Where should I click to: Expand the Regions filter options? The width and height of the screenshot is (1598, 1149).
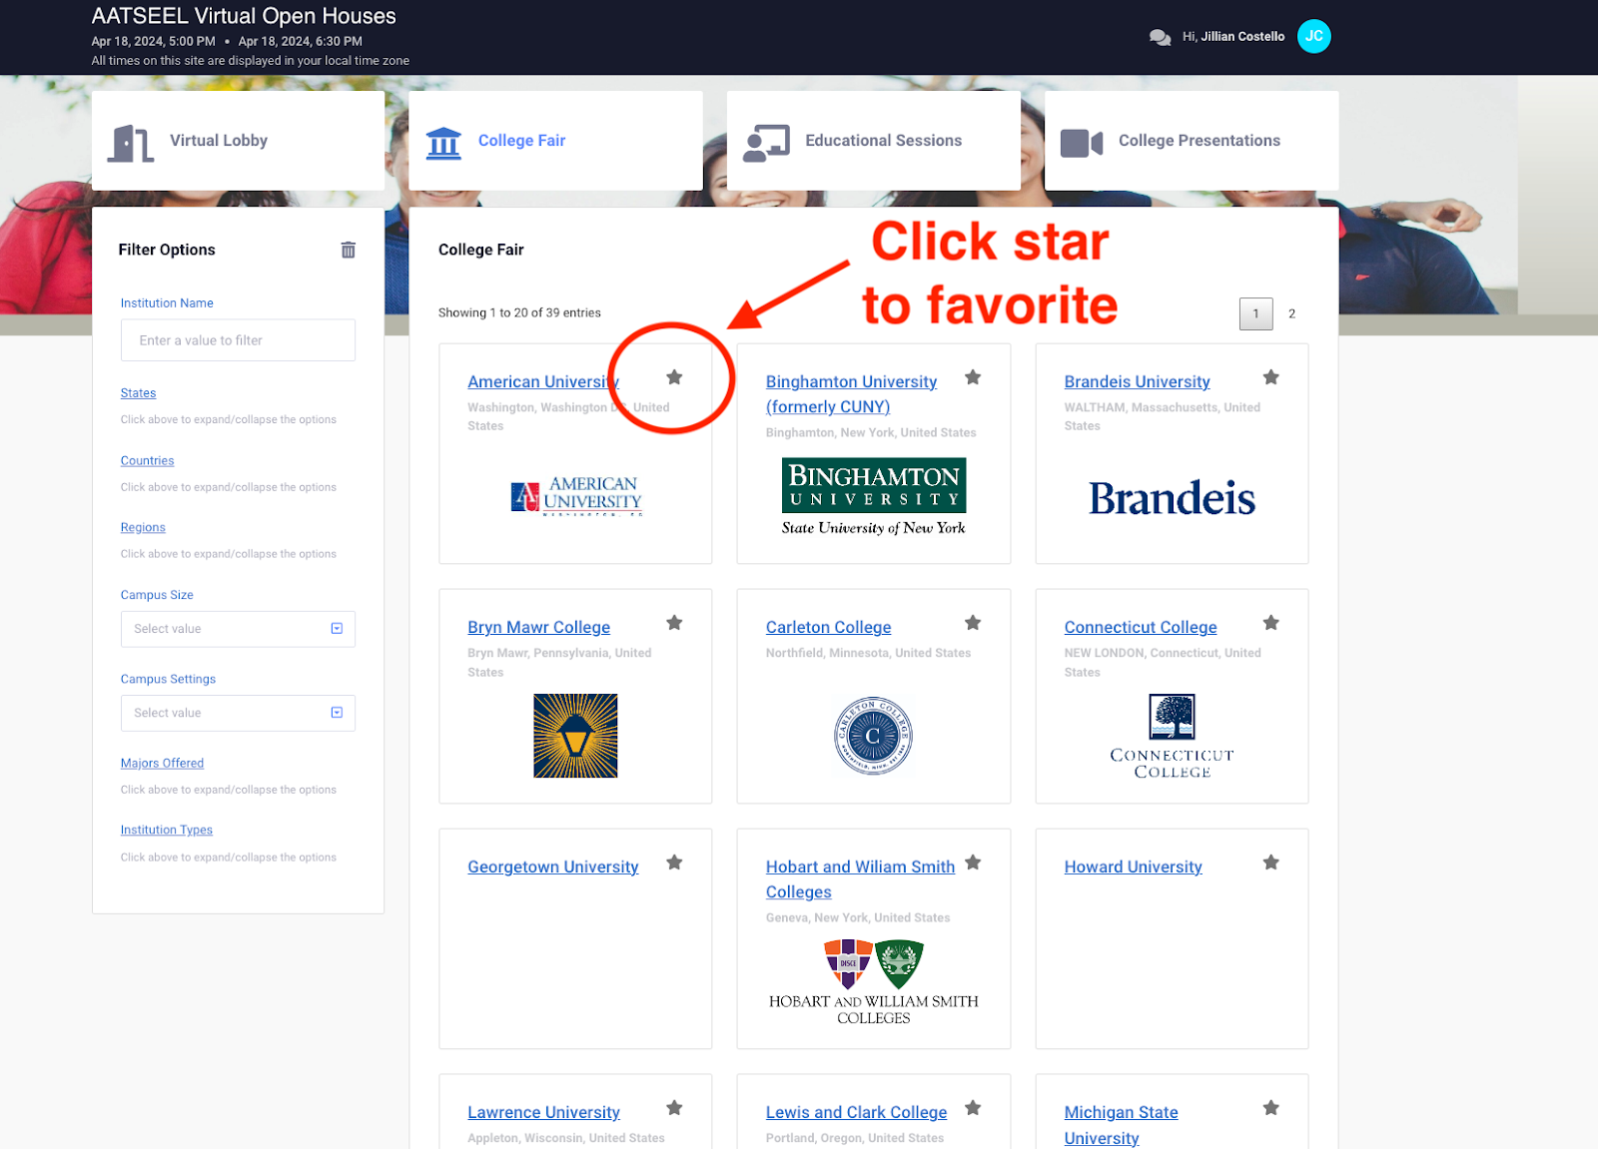pos(143,528)
